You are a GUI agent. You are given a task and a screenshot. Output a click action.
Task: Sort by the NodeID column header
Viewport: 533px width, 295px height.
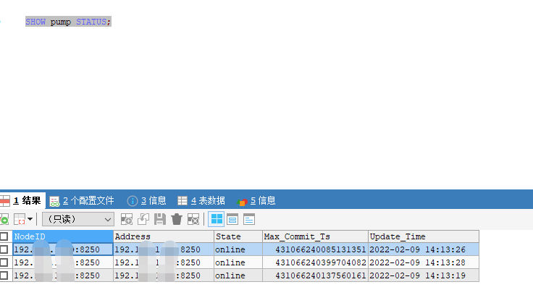63,236
